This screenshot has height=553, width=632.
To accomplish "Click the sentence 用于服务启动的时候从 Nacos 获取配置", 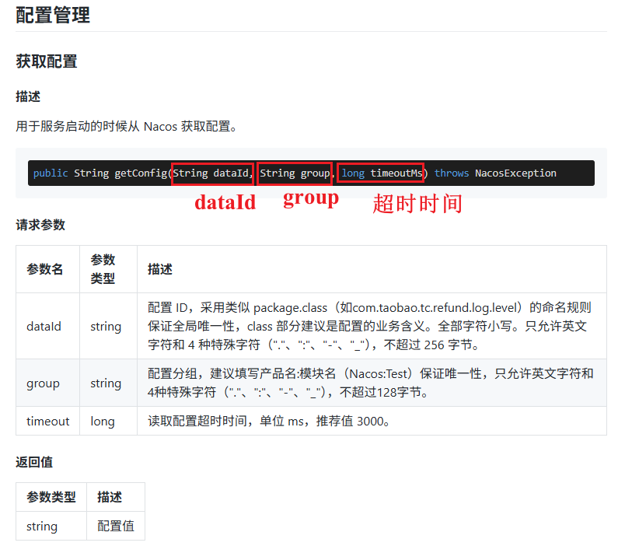I will click(x=126, y=126).
